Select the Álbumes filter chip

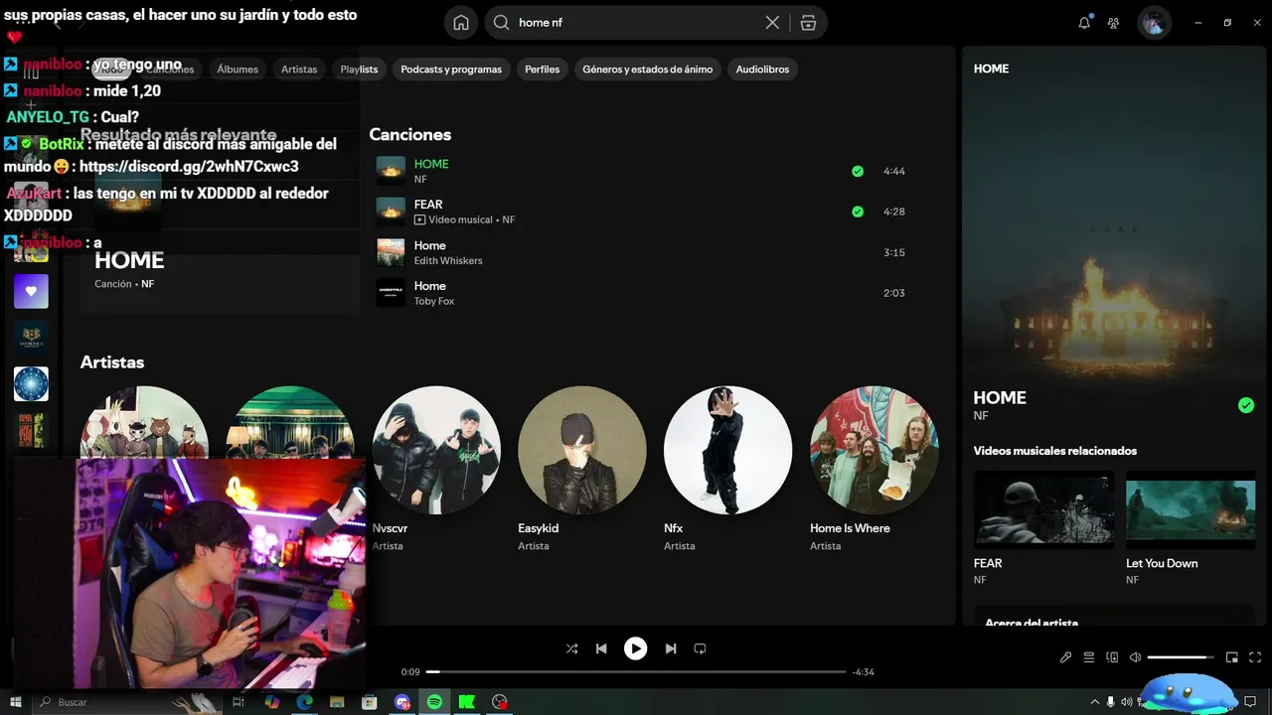238,70
